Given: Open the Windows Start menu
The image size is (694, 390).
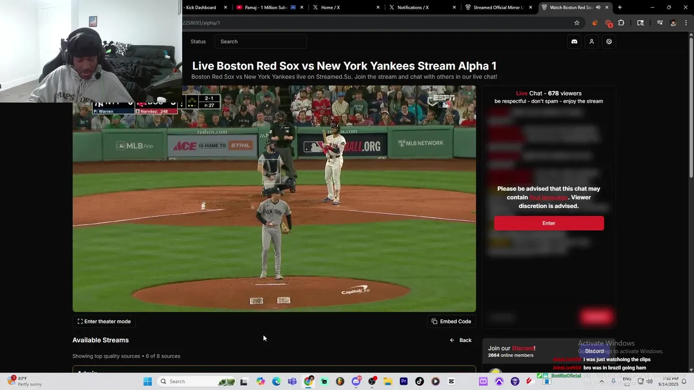Looking at the screenshot, I should 147,381.
